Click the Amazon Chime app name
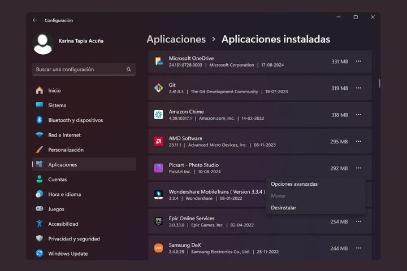 [x=187, y=112]
